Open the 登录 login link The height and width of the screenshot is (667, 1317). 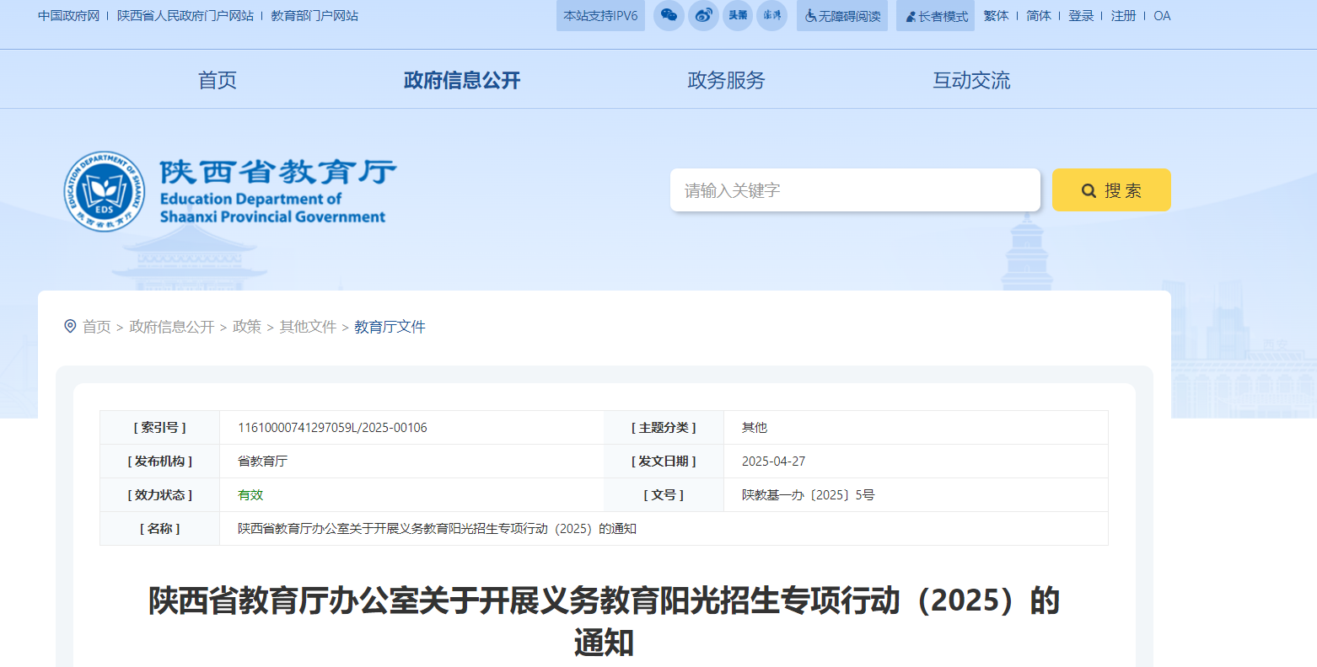1081,16
